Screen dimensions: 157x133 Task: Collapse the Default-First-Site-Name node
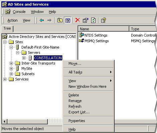11,47
